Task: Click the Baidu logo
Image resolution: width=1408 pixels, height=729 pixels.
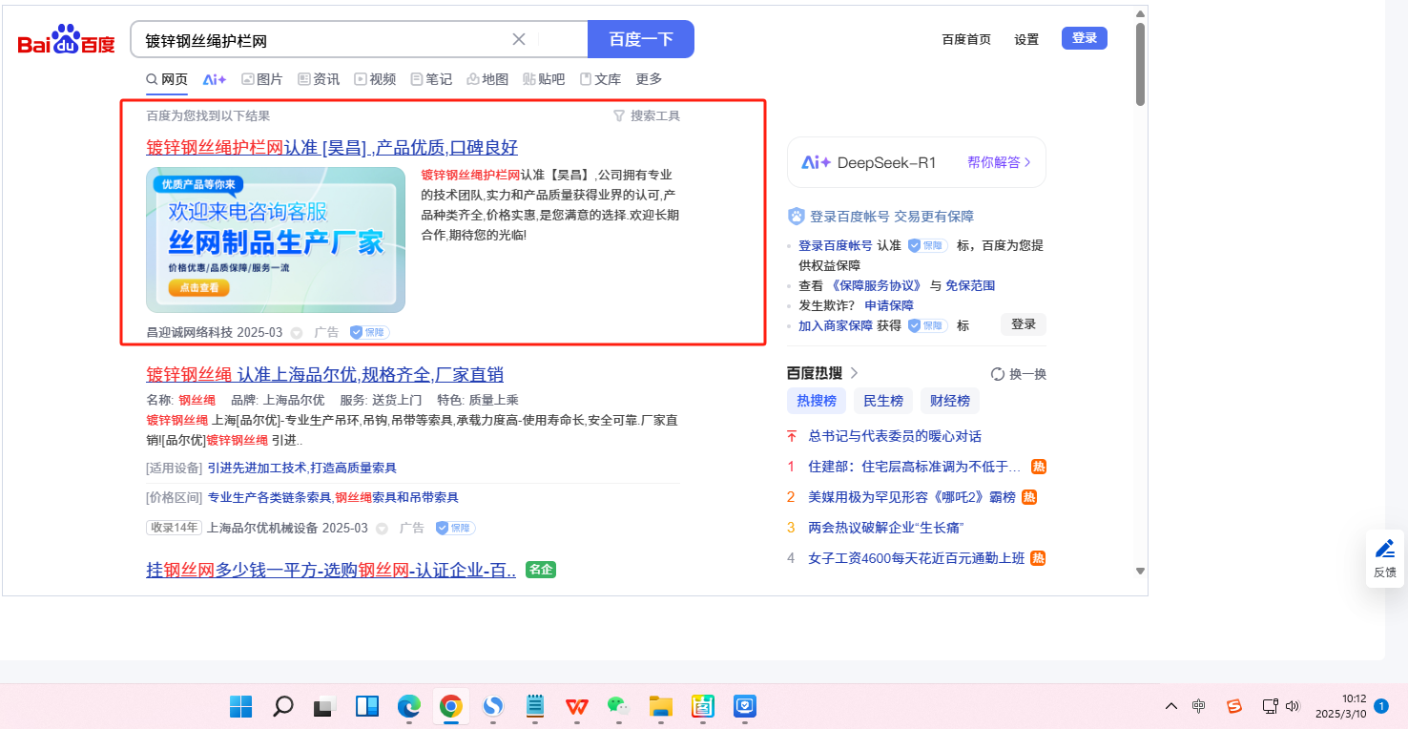Action: click(66, 41)
